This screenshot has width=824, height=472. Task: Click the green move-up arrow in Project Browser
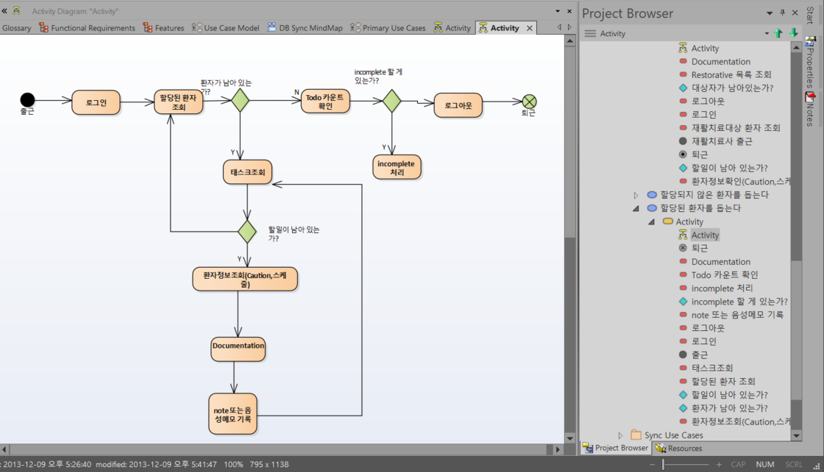pyautogui.click(x=778, y=33)
